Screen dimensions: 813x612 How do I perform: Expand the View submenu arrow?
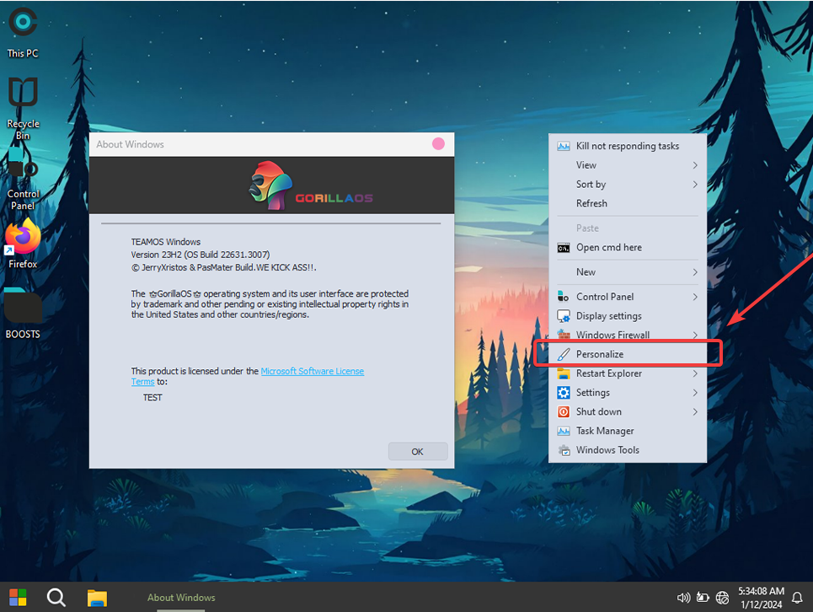click(x=695, y=165)
